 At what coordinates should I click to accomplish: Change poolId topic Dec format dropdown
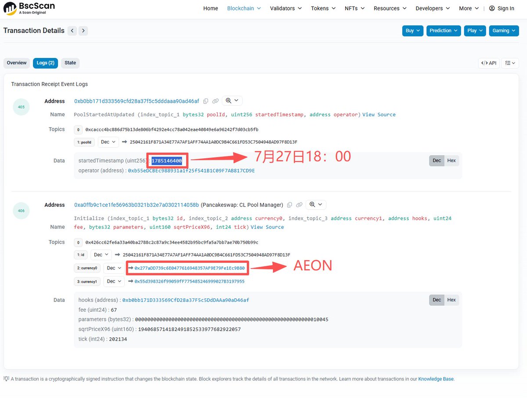pyautogui.click(x=108, y=142)
